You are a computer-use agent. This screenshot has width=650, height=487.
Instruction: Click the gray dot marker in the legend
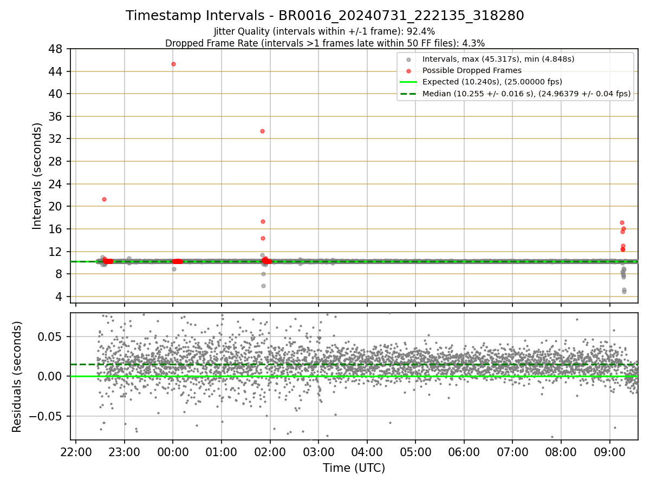point(409,60)
